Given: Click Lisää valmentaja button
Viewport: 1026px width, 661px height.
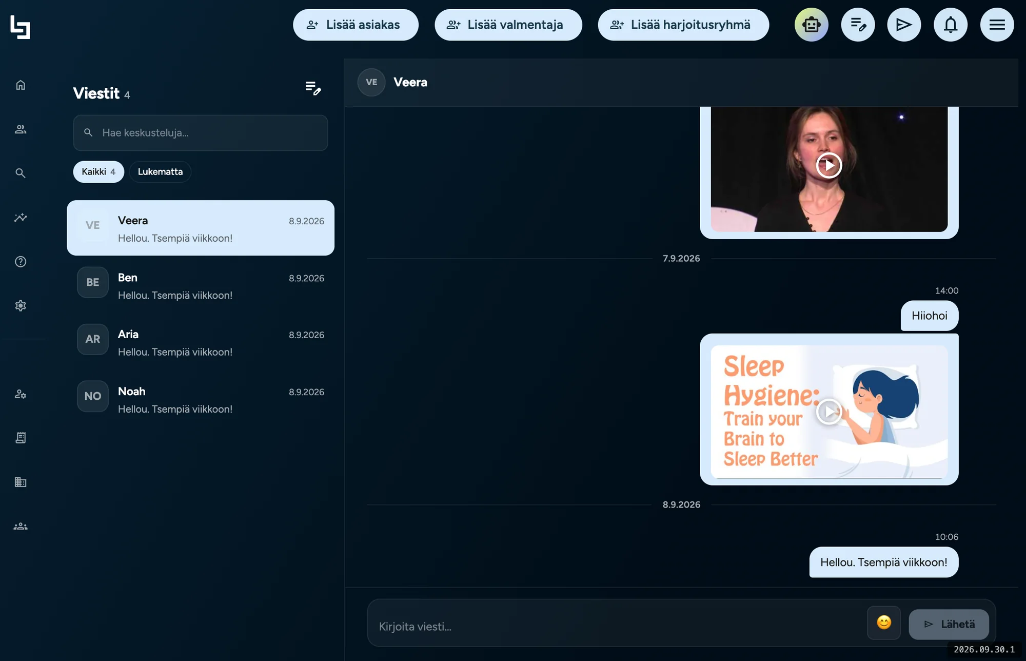Looking at the screenshot, I should point(508,25).
